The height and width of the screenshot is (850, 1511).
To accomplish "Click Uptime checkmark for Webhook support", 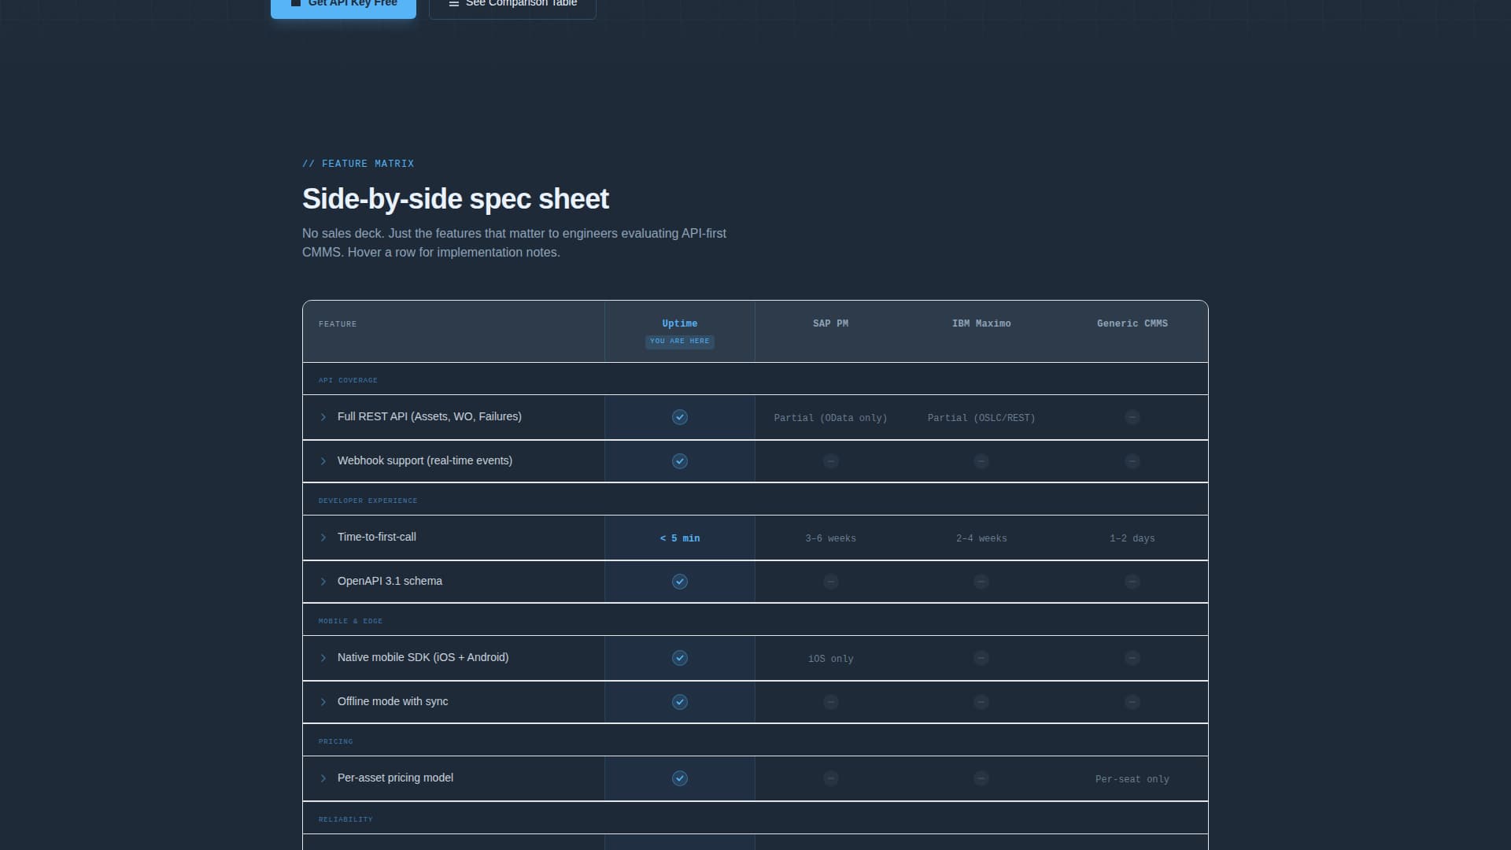I will pyautogui.click(x=680, y=461).
